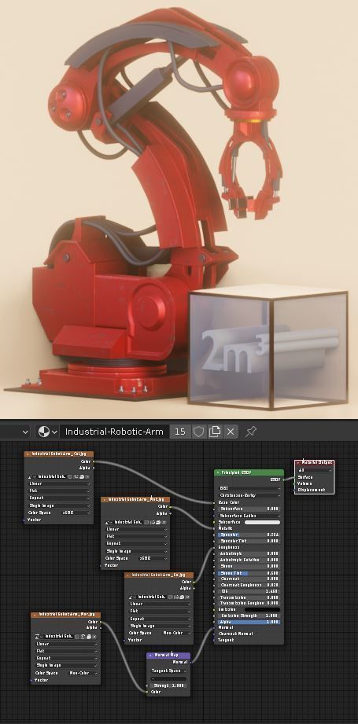The width and height of the screenshot is (358, 724).
Task: Click the UV map field in Normal Map node
Action: pos(168,678)
